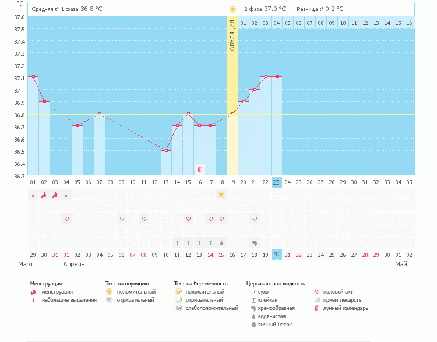Select the watery drop icon on cycle day 18
Image resolution: width=437 pixels, height=342 pixels.
pyautogui.click(x=221, y=242)
